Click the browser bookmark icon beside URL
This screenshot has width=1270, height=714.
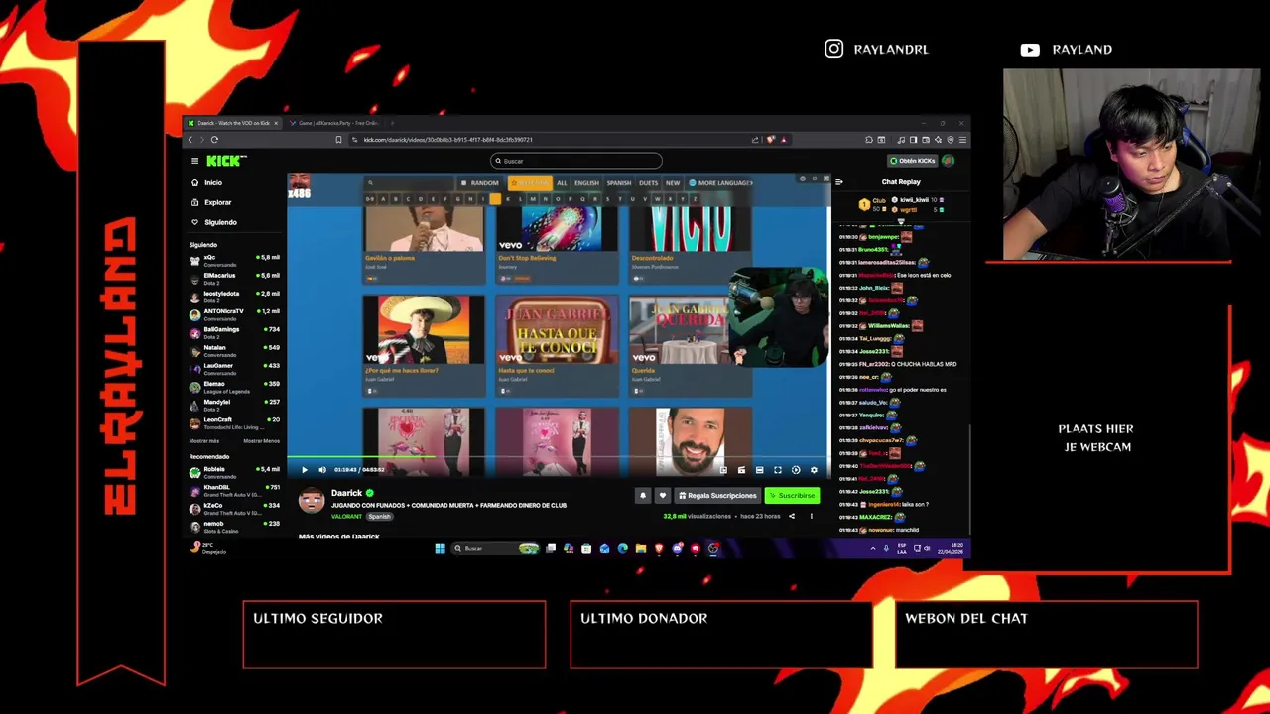338,140
